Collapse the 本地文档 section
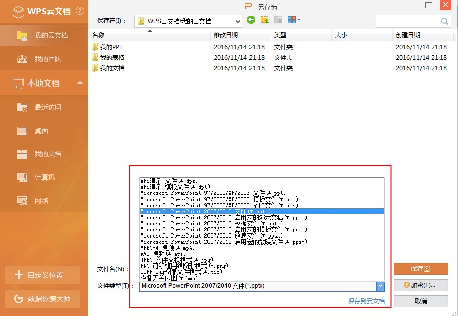 coord(80,83)
